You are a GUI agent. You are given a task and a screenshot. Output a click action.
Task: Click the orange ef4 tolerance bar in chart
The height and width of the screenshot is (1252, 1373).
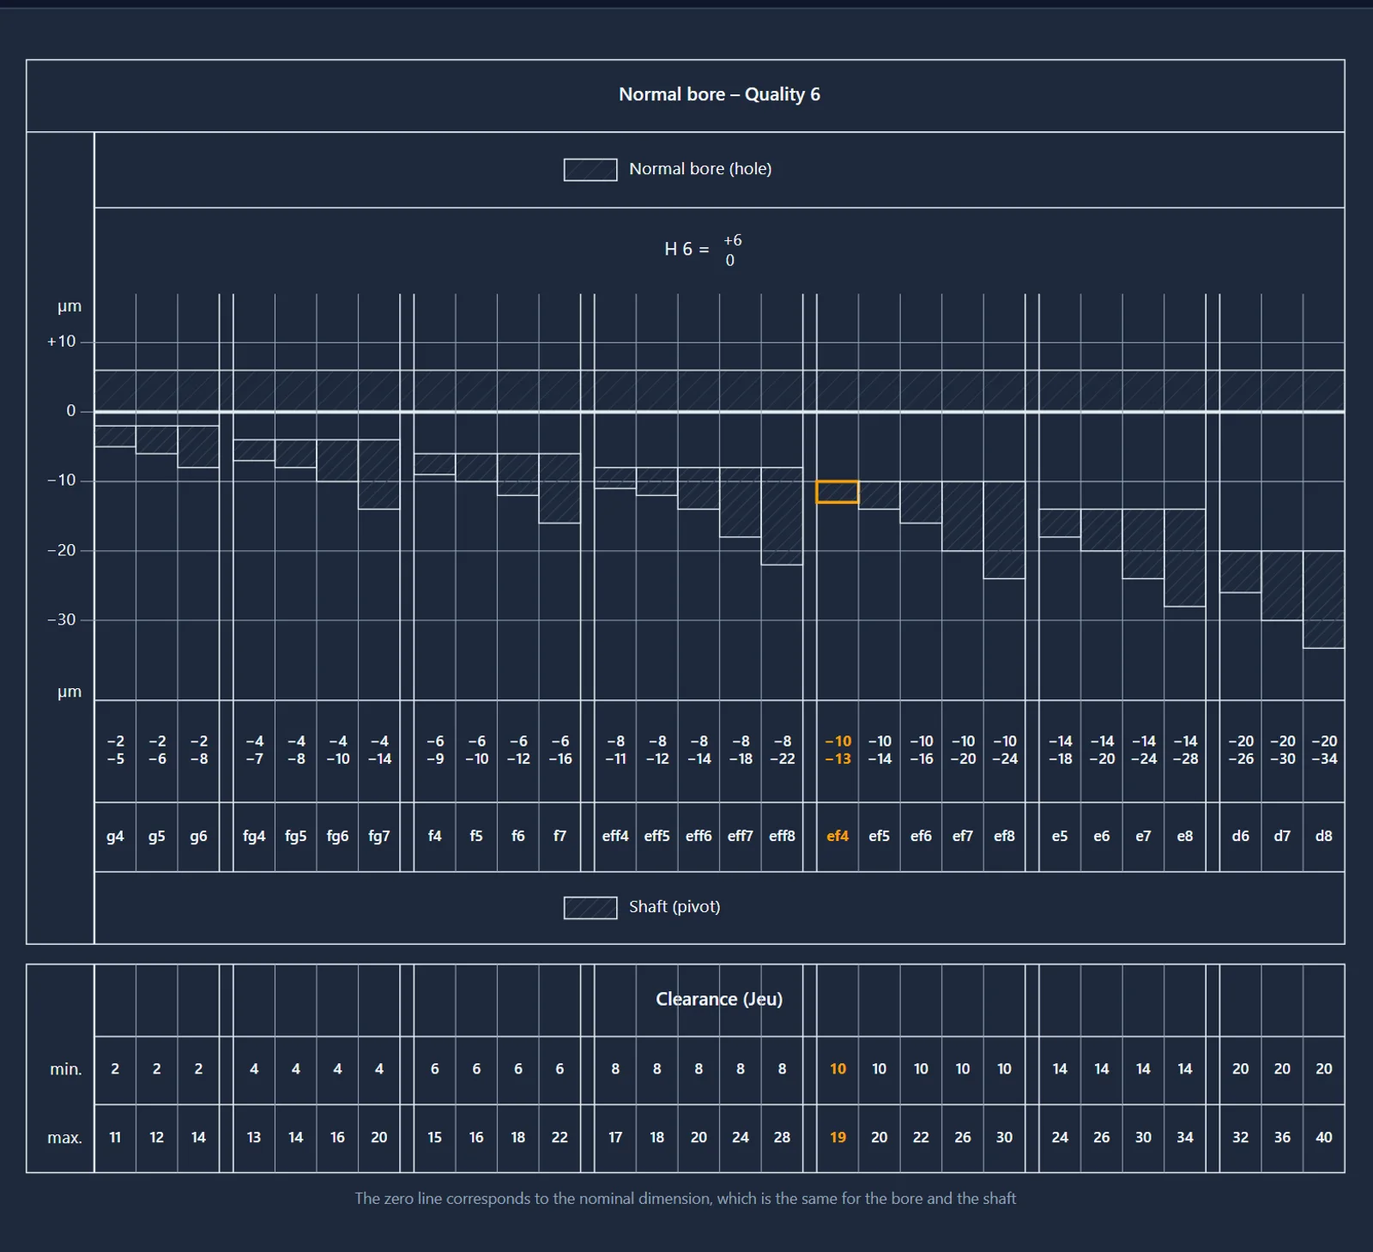pyautogui.click(x=838, y=492)
